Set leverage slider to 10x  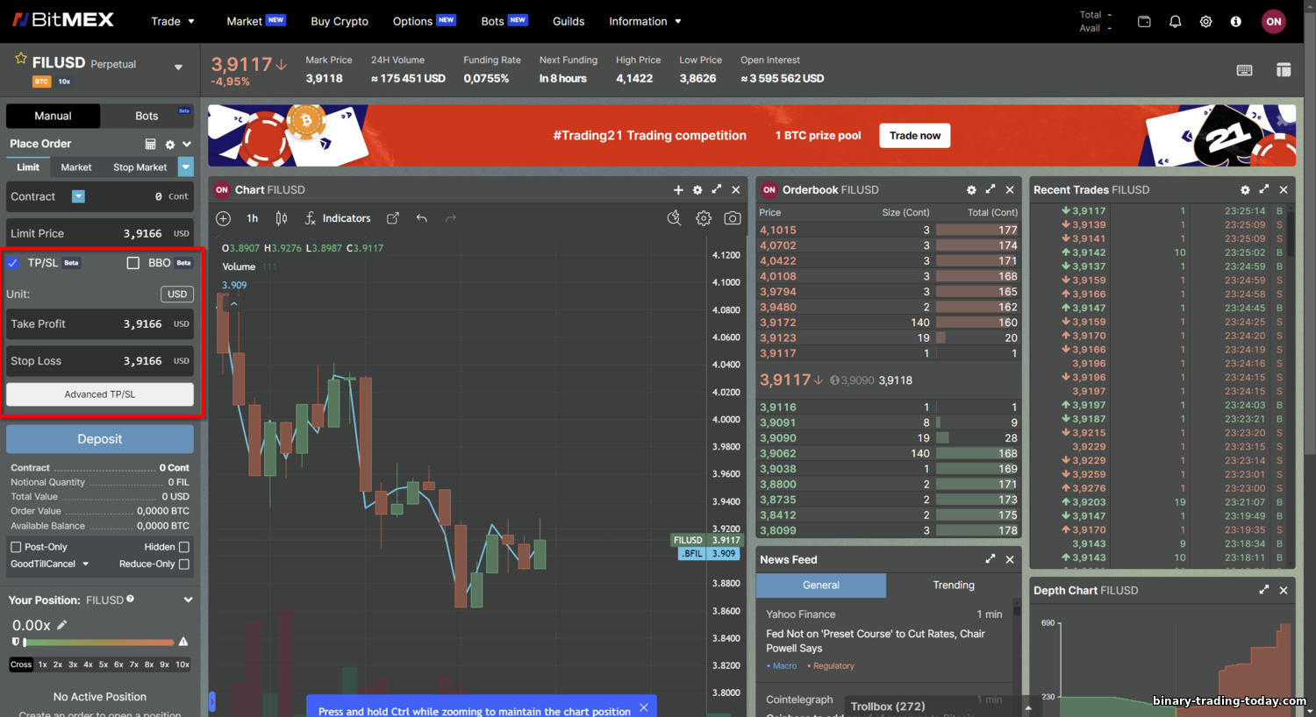coord(182,664)
